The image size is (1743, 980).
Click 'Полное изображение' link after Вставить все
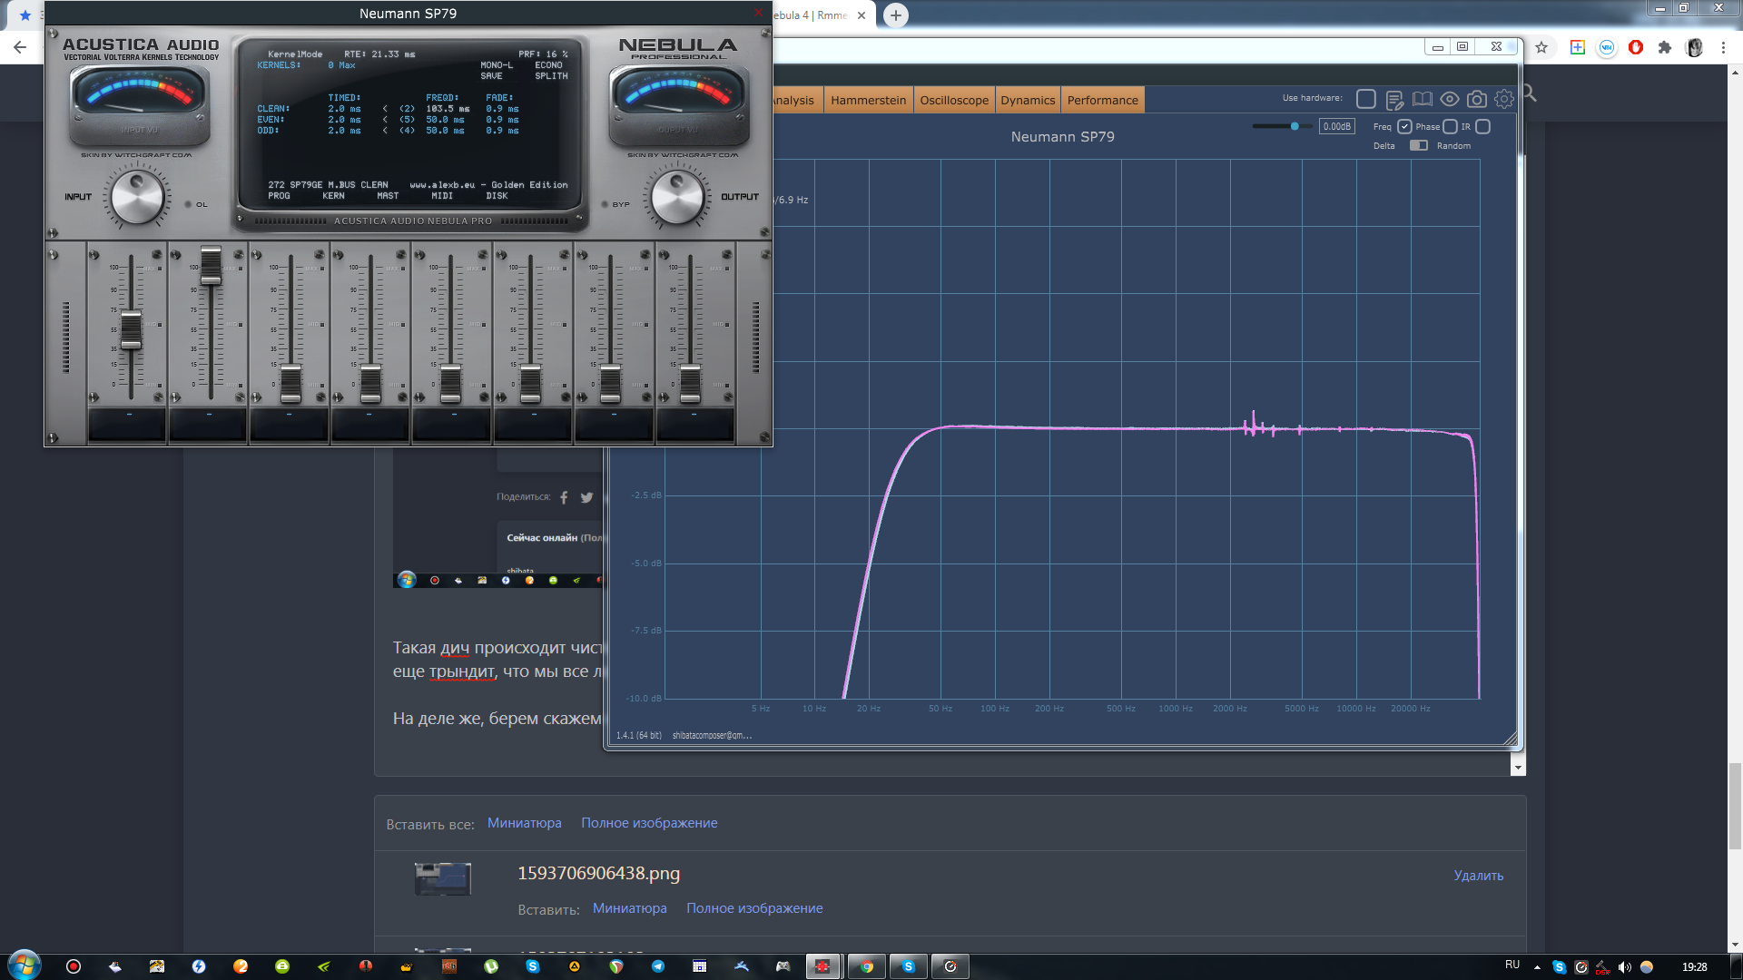[x=649, y=823]
